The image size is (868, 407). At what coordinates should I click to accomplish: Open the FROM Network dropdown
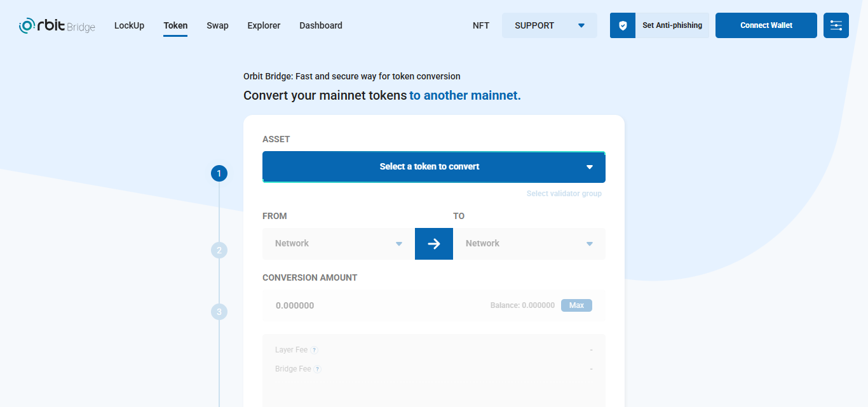339,244
